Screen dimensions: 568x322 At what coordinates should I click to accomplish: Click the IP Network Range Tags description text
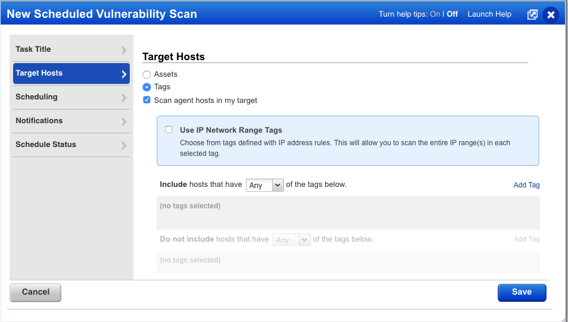pyautogui.click(x=345, y=148)
